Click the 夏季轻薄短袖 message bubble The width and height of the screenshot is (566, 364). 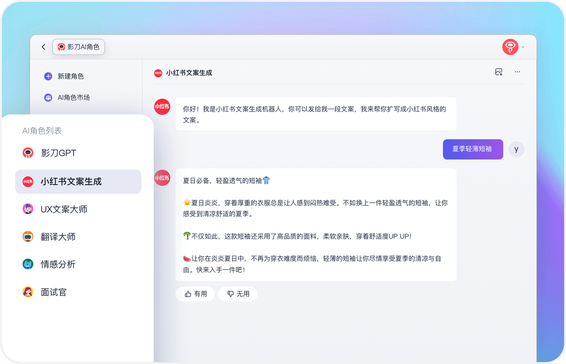pyautogui.click(x=472, y=149)
